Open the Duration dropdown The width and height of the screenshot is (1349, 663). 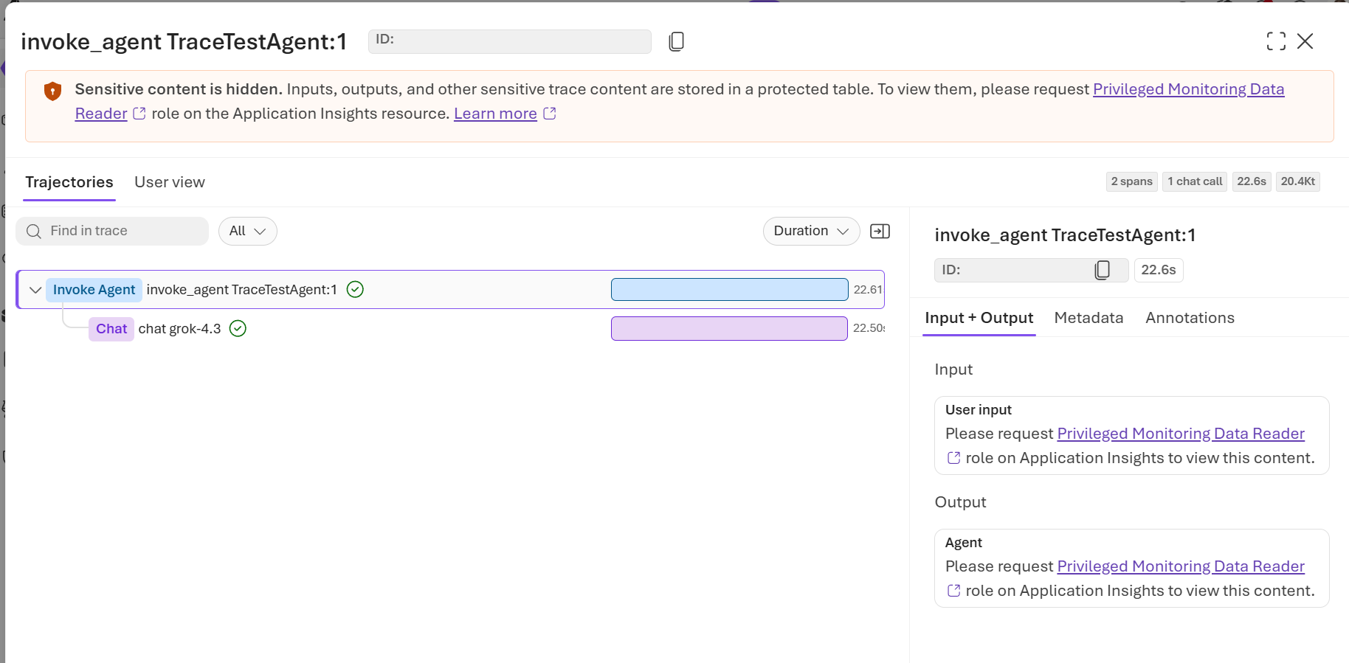tap(811, 231)
